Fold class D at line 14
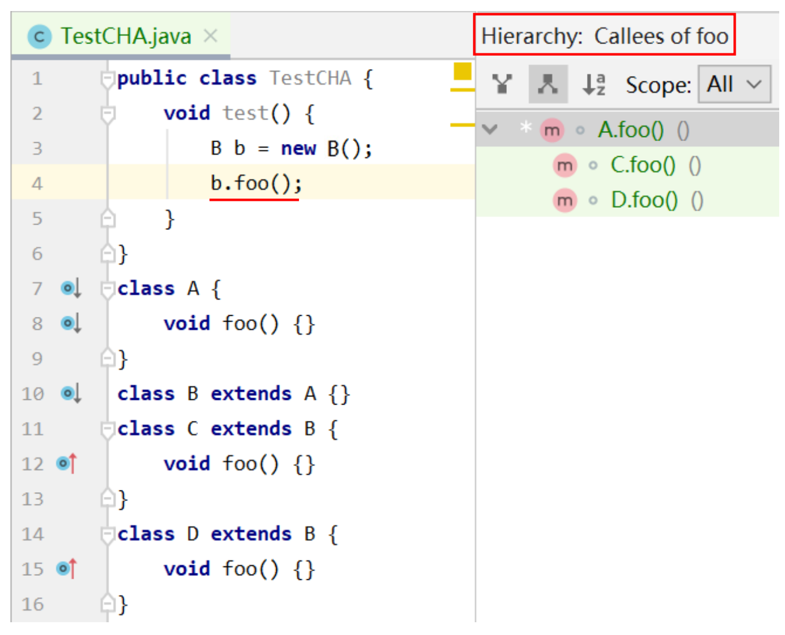785x635 pixels. [x=107, y=534]
